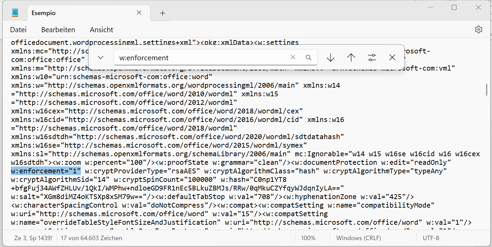The width and height of the screenshot is (492, 247).
Task: Find previous match with the up arrow
Action: point(351,58)
